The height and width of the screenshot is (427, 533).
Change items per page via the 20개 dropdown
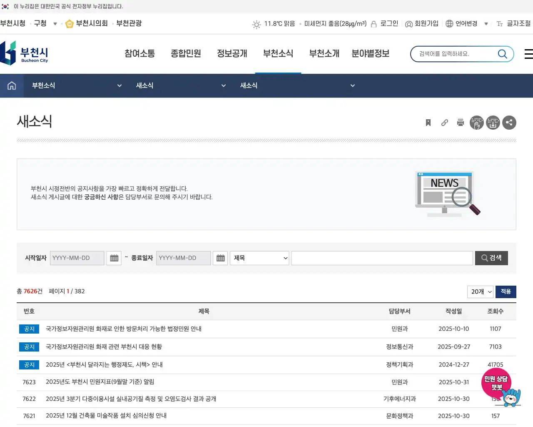pos(480,292)
